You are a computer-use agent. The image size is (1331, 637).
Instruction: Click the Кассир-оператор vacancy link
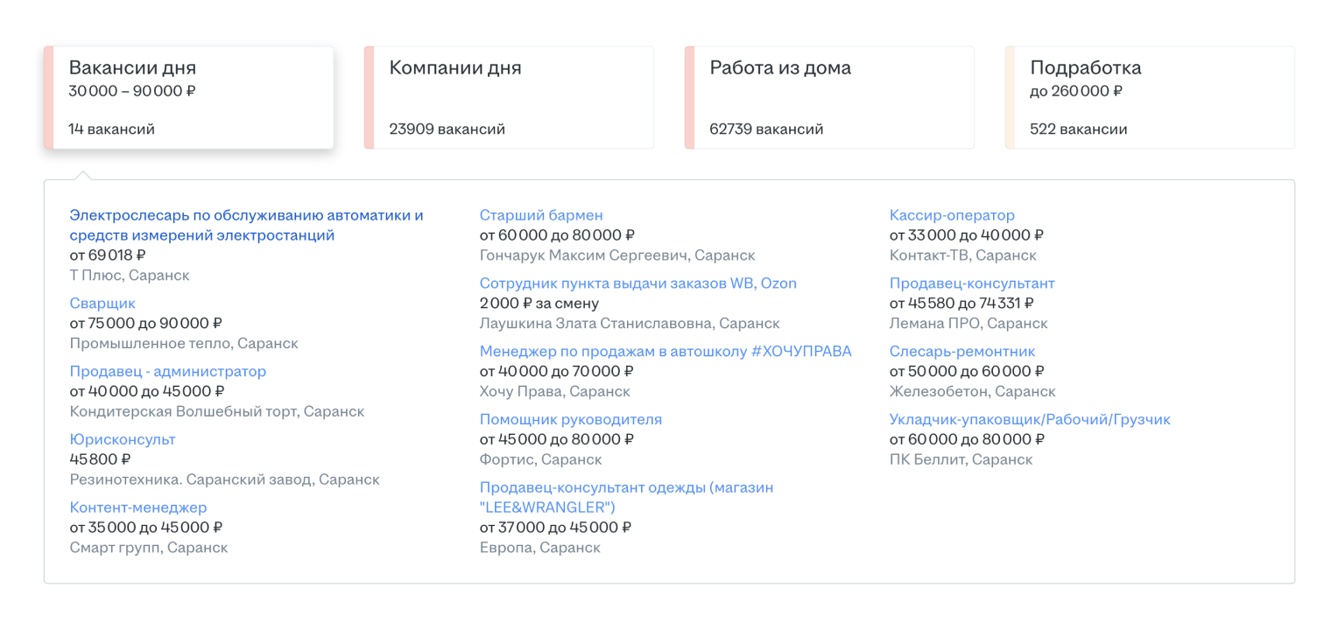coord(952,215)
